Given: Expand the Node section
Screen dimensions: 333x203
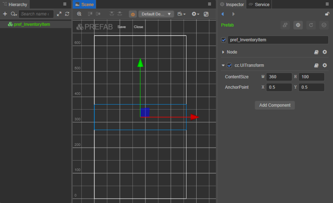Looking at the screenshot, I should point(223,52).
